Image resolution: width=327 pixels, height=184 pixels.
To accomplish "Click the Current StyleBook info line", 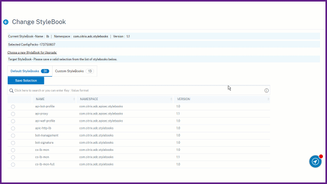I will coord(163,36).
